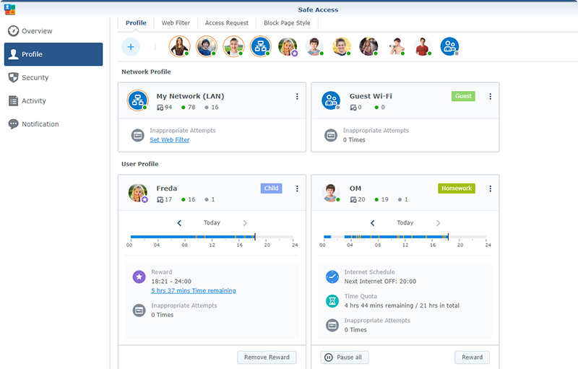Click the Remove Reward button
The image size is (578, 369).
pos(267,357)
